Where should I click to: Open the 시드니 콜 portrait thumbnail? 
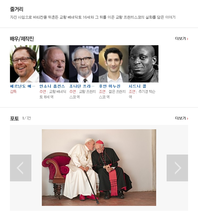pos(144,64)
